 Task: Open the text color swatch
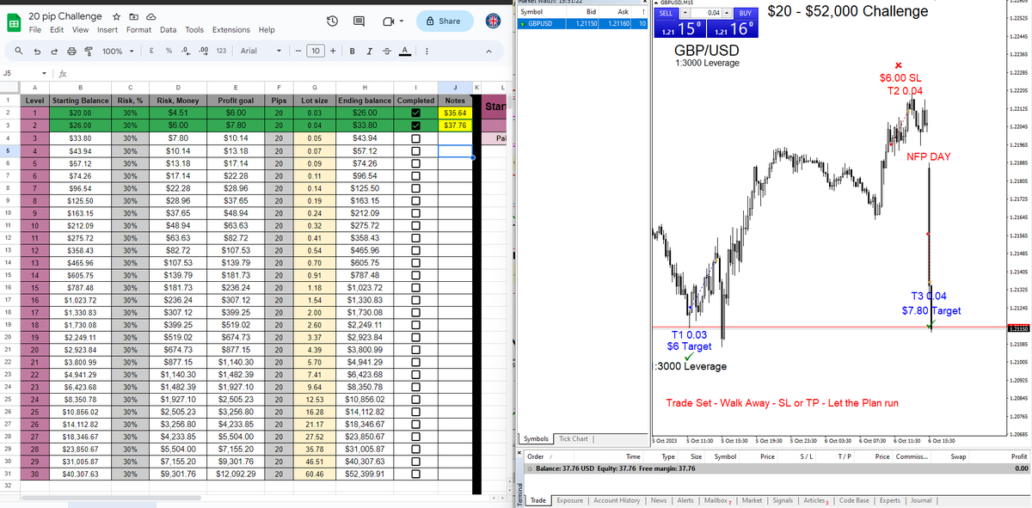(x=403, y=51)
